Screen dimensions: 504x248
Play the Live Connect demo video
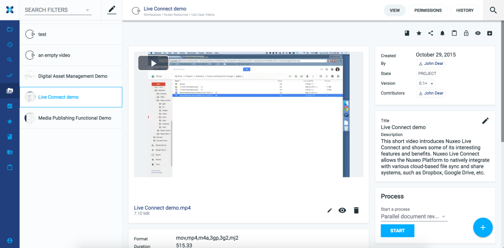click(153, 63)
